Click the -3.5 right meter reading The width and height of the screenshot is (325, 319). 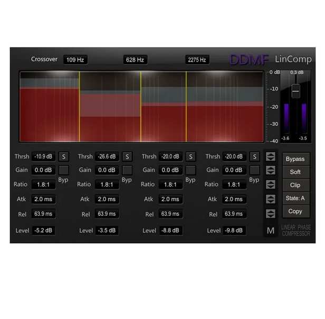(x=303, y=138)
